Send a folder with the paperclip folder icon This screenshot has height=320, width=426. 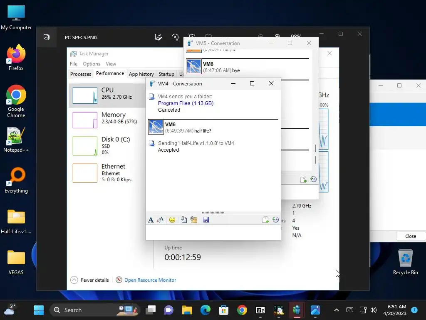coord(194,220)
